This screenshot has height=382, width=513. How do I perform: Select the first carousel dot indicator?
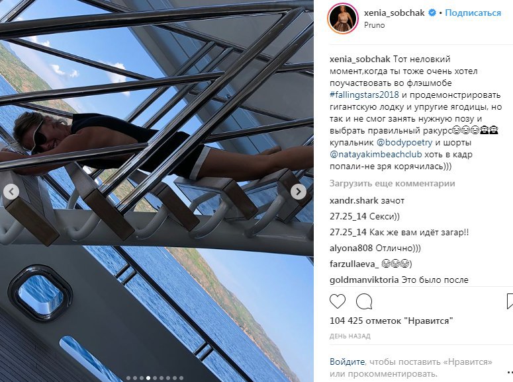click(128, 378)
